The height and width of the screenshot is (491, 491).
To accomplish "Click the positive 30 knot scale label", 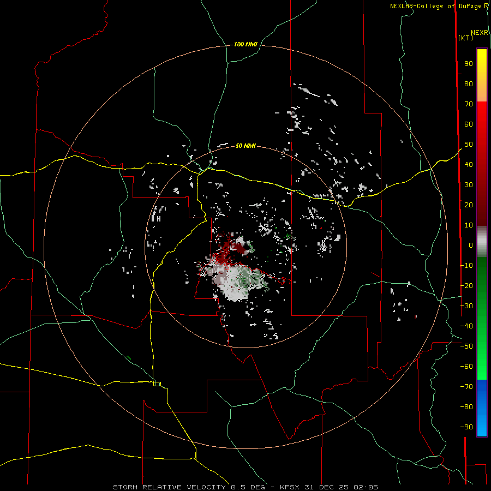I will pyautogui.click(x=469, y=185).
